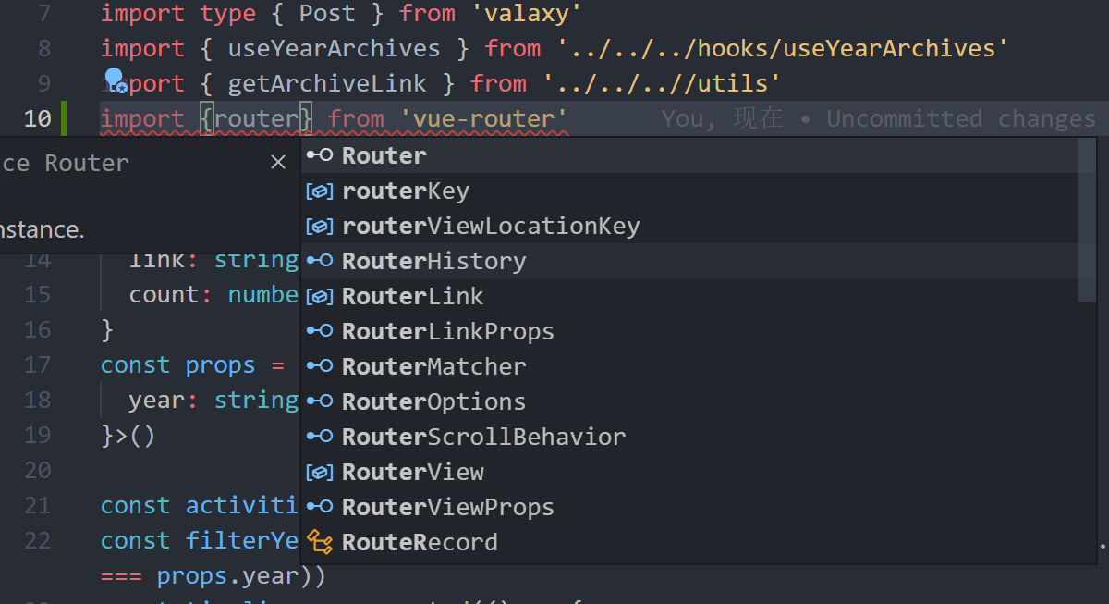The image size is (1109, 604).
Task: Pick RouterView from autocomplete
Action: 690,472
